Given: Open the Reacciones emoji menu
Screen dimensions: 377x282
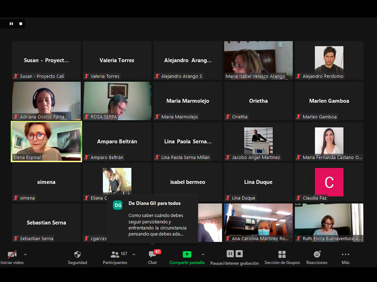Looking at the screenshot, I should [x=317, y=254].
